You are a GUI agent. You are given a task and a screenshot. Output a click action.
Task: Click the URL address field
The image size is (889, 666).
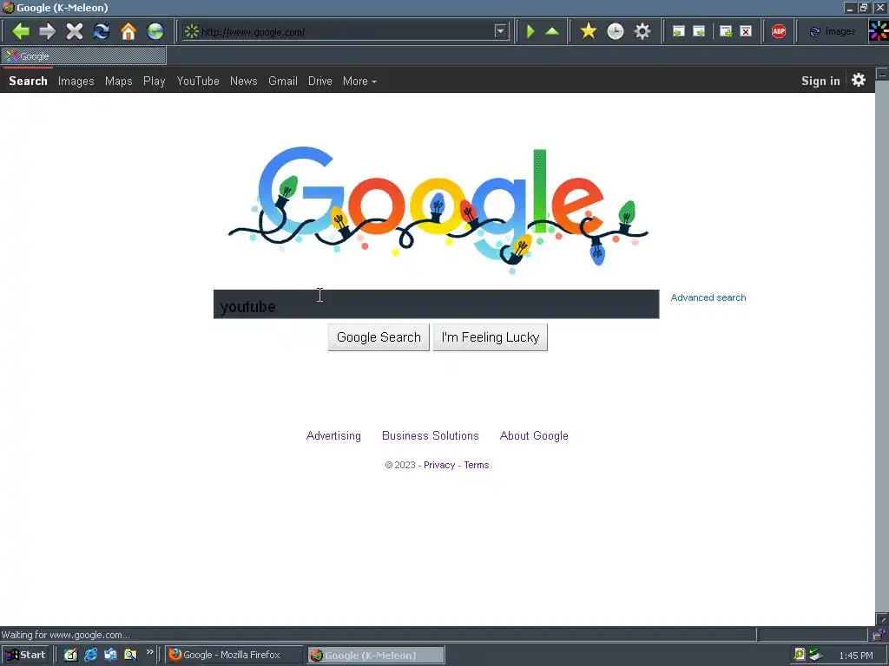[346, 32]
